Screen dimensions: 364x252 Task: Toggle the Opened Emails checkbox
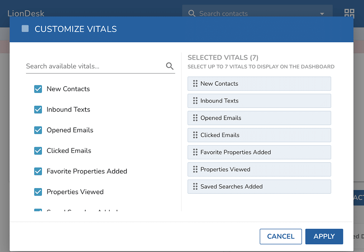click(38, 130)
